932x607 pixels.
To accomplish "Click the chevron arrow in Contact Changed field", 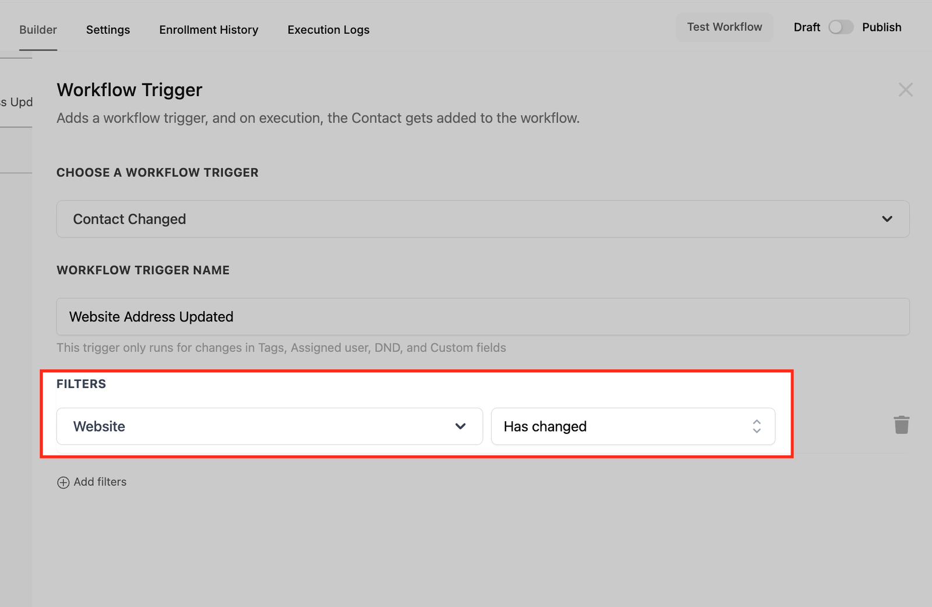I will (x=887, y=219).
